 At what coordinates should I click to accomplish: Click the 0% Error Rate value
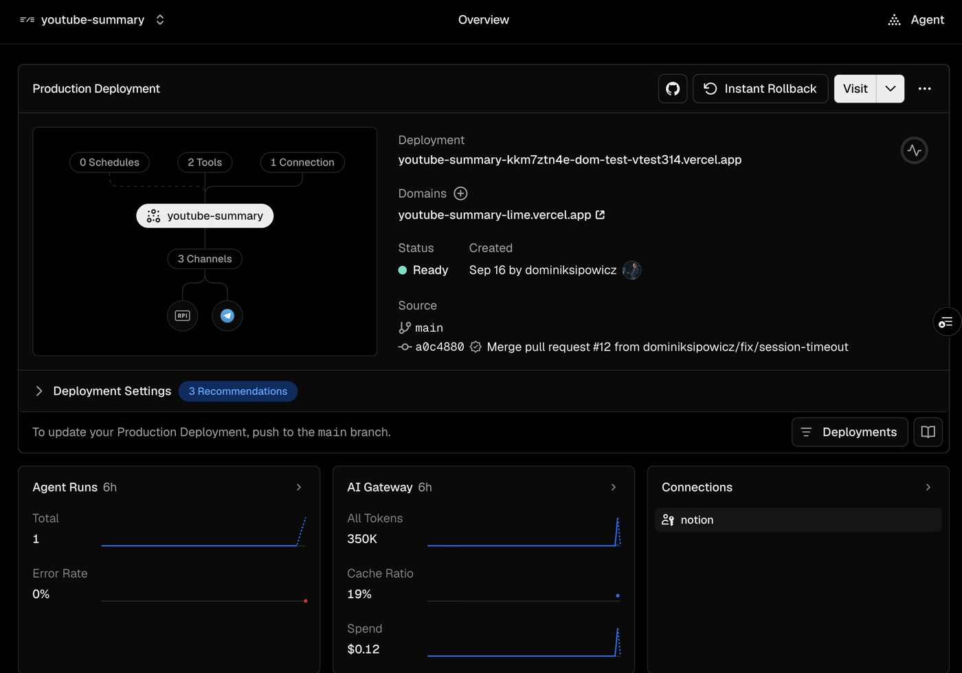41,594
